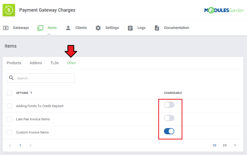Screen dimensions: 247x155
Task: Select the Other tab
Action: coord(72,63)
